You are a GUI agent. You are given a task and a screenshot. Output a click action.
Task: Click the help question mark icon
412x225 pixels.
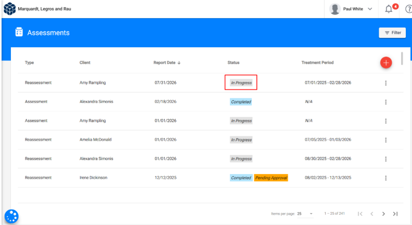408,9
